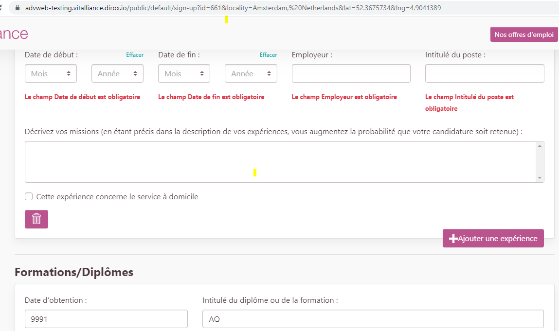Focus the Intitulé du poste input field
This screenshot has height=331, width=559.
(485, 73)
